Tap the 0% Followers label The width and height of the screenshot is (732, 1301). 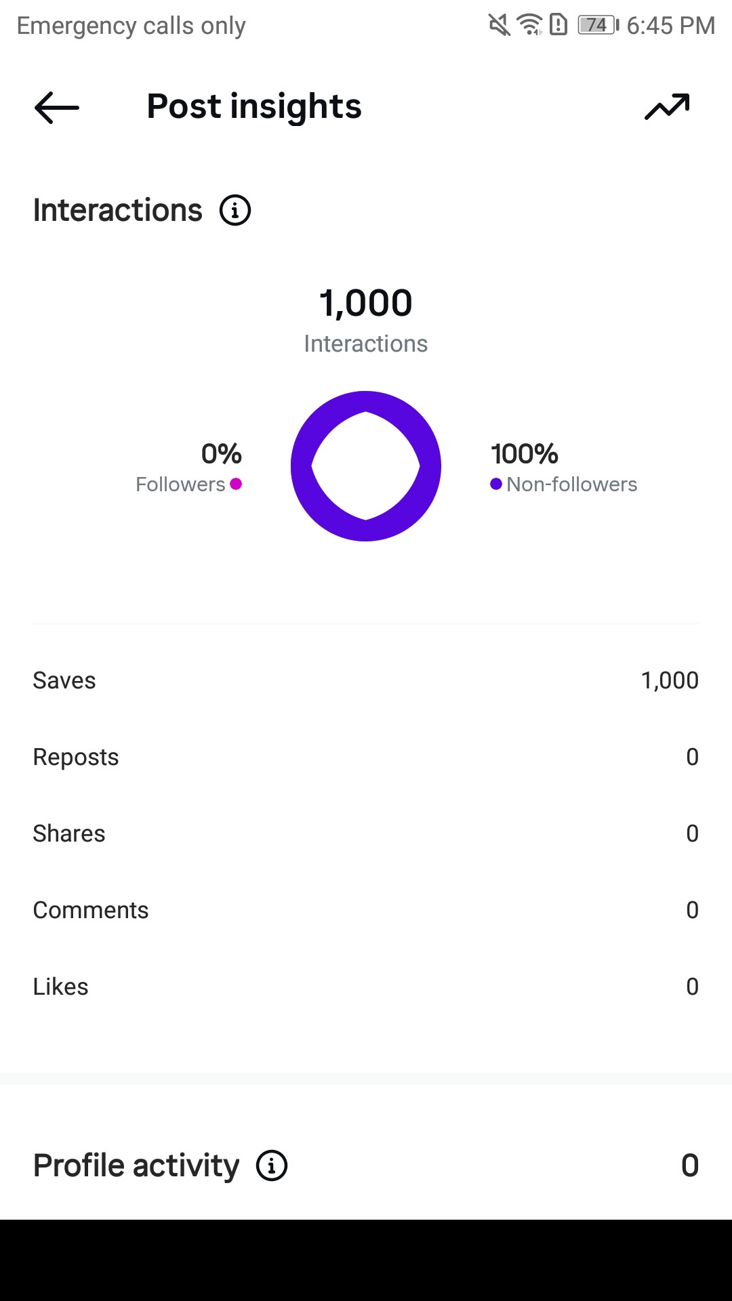(188, 468)
